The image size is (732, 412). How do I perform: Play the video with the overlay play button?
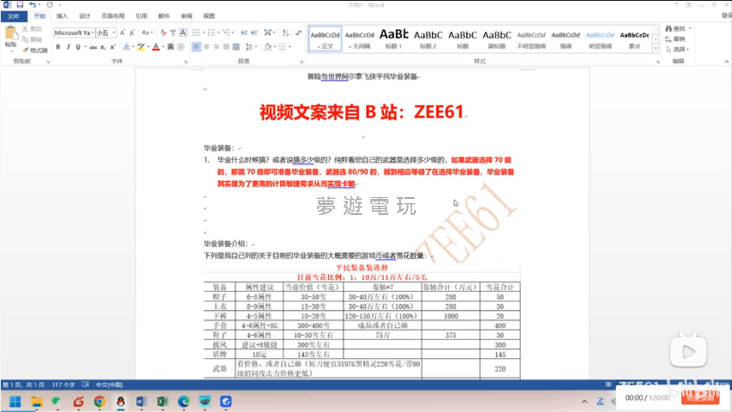(x=688, y=351)
